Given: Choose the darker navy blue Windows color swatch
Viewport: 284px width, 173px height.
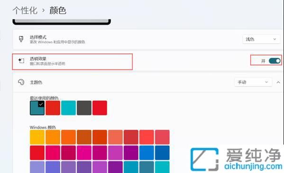Looking at the screenshot, I should pyautogui.click(x=162, y=153).
